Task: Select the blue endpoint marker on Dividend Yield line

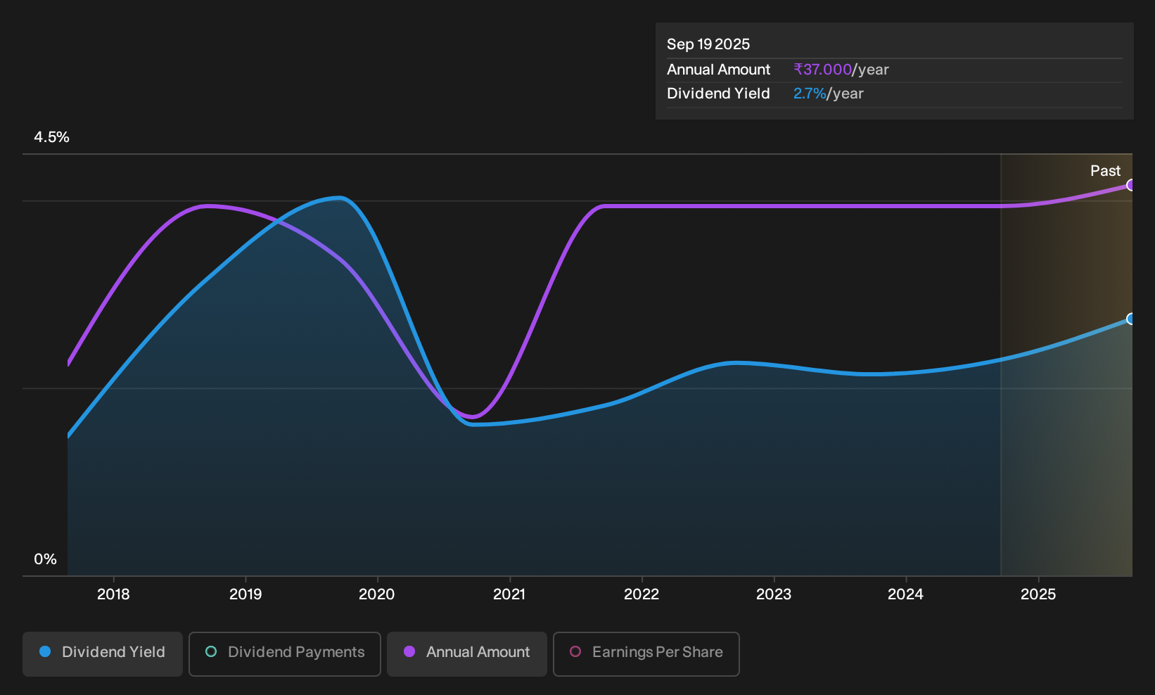Action: coord(1131,319)
